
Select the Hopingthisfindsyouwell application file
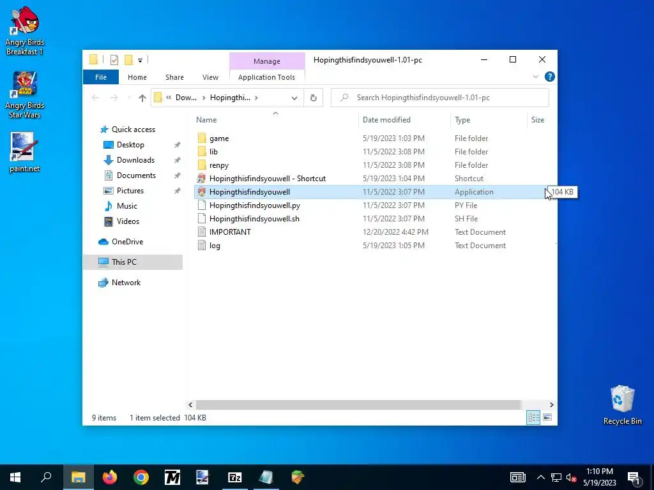[x=250, y=191]
